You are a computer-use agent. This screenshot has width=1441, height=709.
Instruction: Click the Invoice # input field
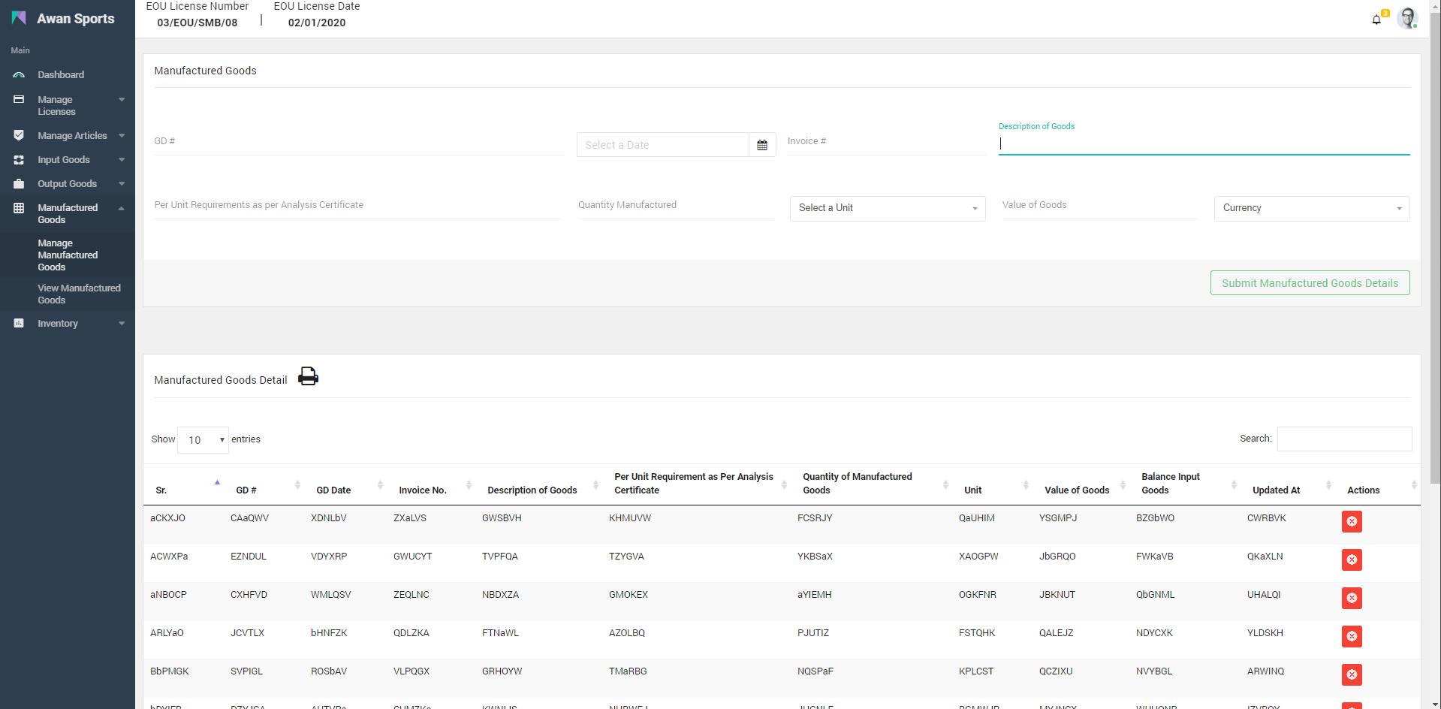(887, 143)
